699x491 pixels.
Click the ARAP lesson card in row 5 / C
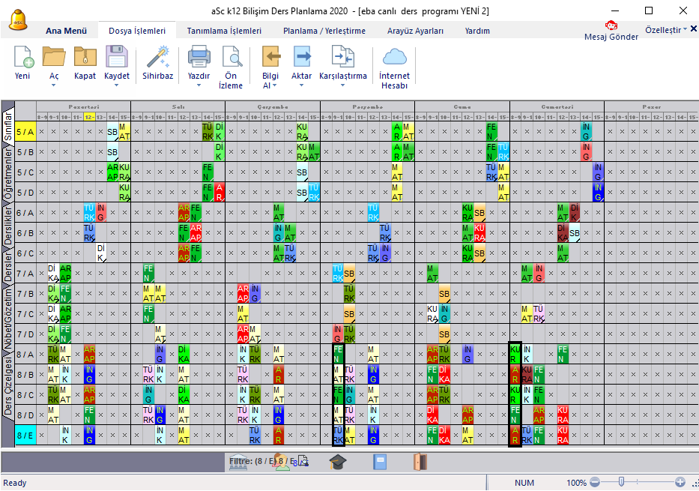pos(112,172)
